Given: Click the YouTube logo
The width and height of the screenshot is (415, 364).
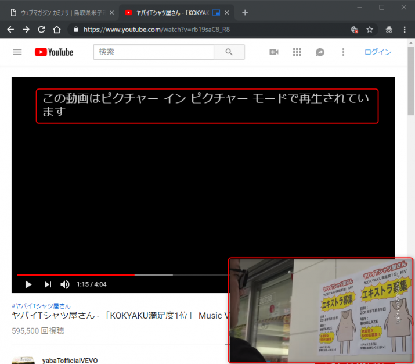Looking at the screenshot, I should (x=54, y=52).
